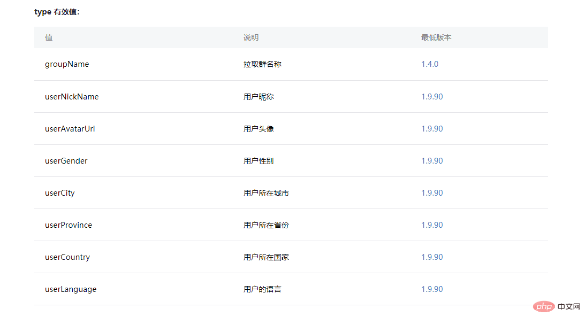Click the 'type 有效值' heading
The height and width of the screenshot is (324, 586).
click(57, 12)
